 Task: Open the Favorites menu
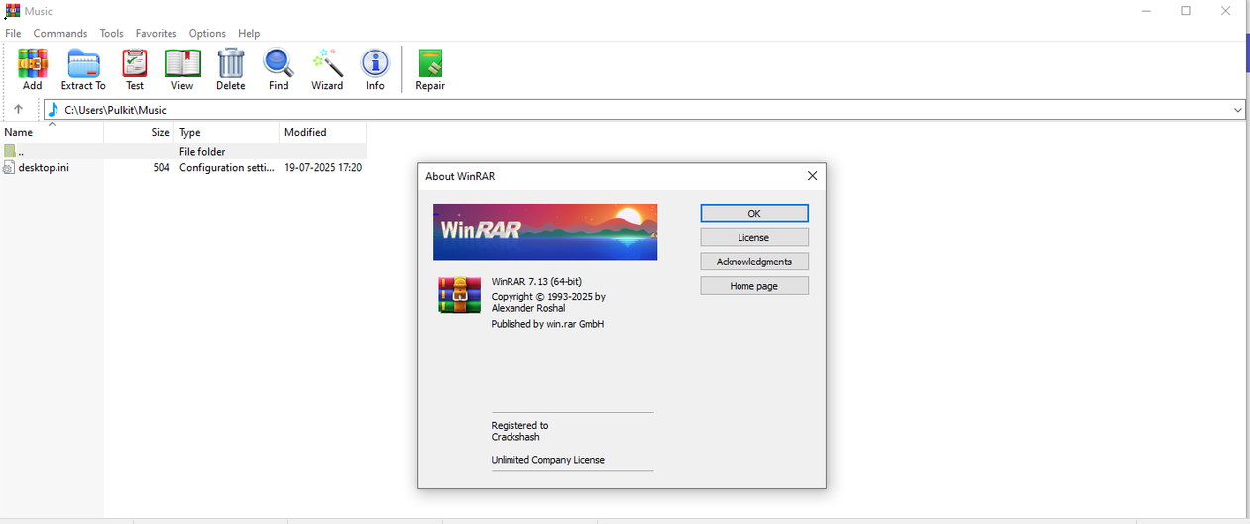(x=157, y=33)
